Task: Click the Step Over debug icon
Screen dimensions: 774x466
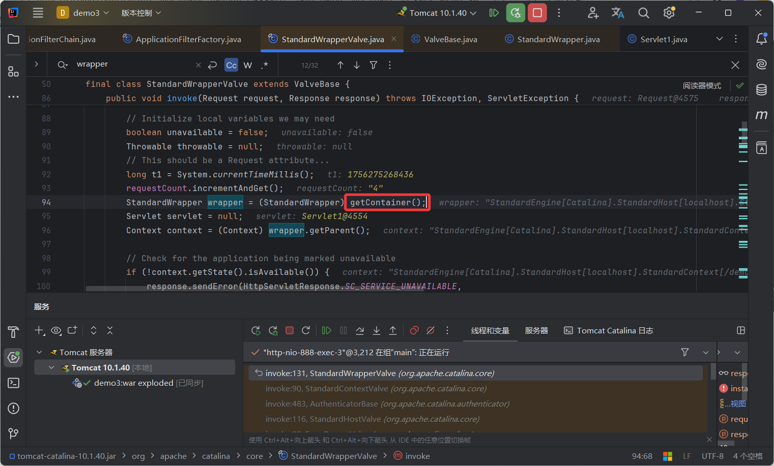Action: coord(360,330)
